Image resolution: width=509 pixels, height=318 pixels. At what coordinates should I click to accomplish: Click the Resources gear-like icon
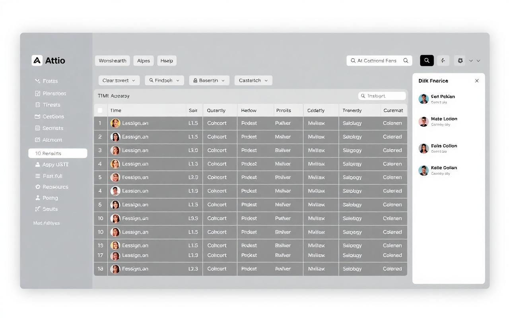click(37, 187)
